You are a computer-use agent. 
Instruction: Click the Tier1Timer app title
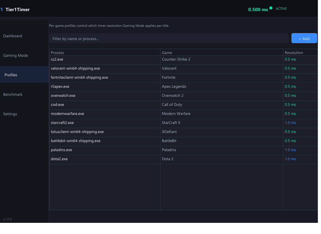(18, 10)
